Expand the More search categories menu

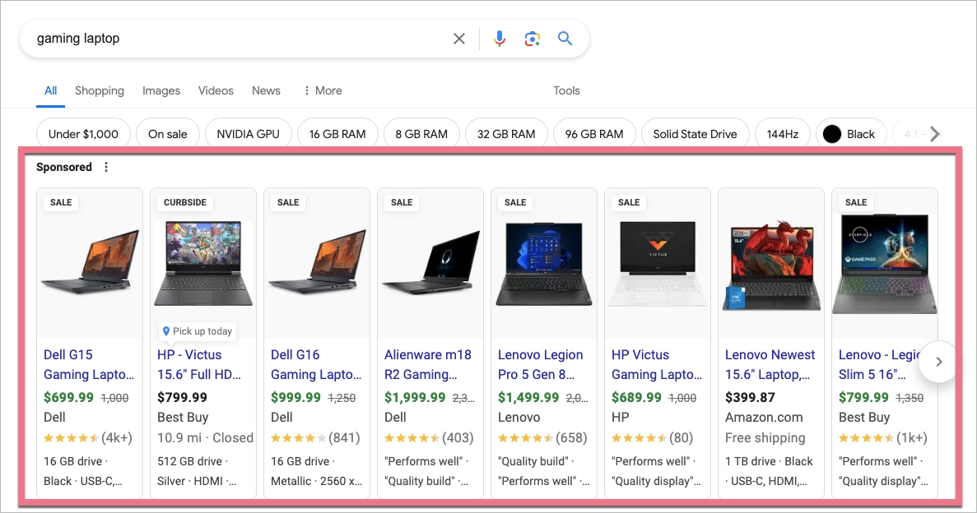pyautogui.click(x=323, y=90)
